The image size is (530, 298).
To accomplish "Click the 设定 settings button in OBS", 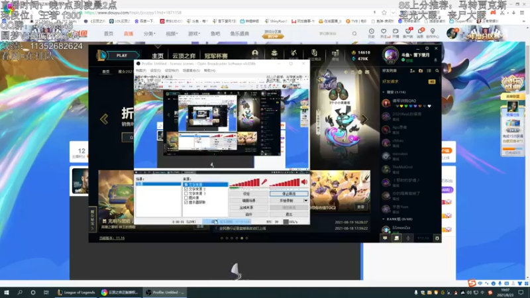I will click(248, 194).
